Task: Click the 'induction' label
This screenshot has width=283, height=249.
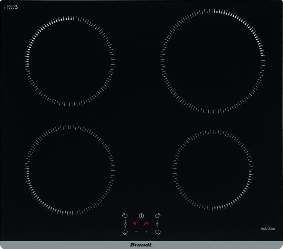Action: [x=268, y=228]
